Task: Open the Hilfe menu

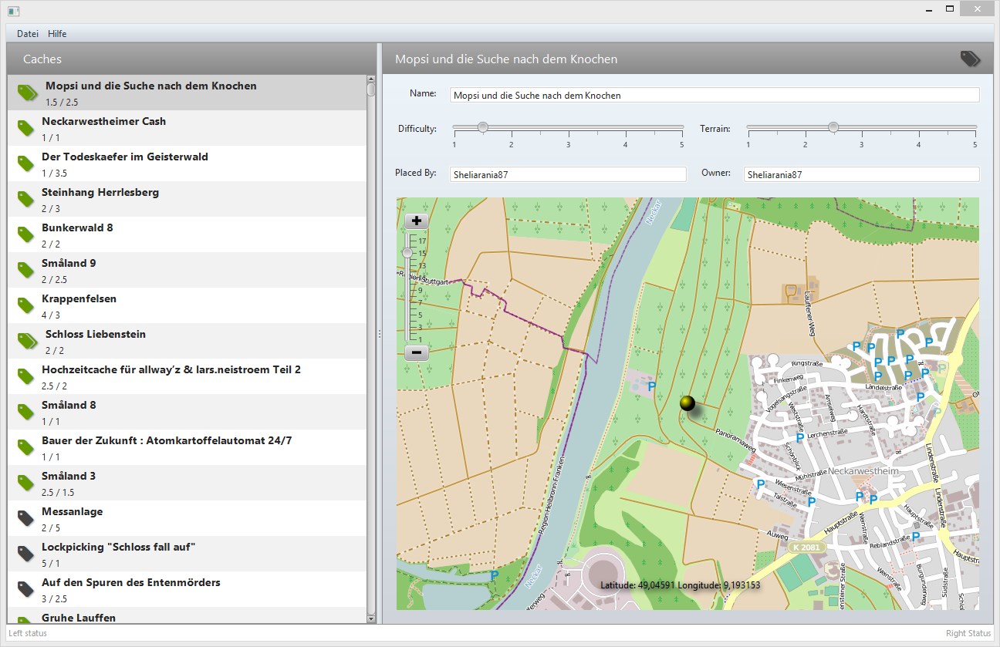Action: coord(57,34)
